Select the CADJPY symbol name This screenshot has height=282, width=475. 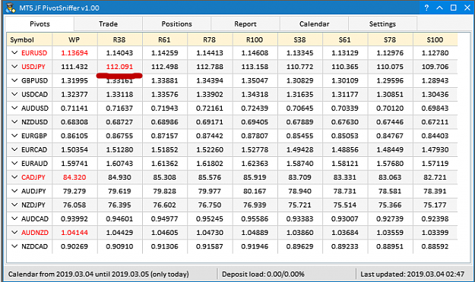33,177
